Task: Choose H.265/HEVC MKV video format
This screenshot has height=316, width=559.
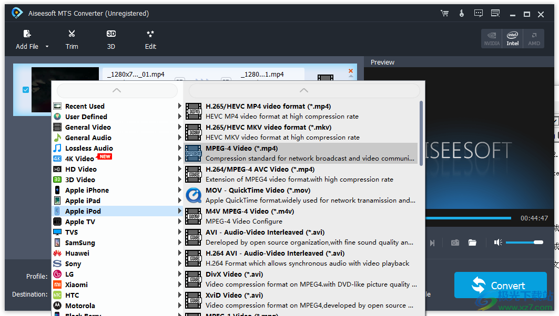Action: tap(300, 132)
